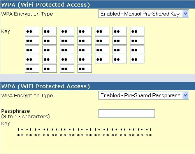Click the first key box in third row

(x=32, y=50)
